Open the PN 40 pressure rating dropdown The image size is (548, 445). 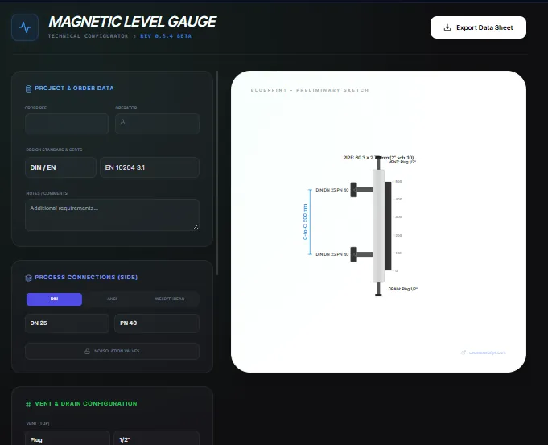click(157, 323)
